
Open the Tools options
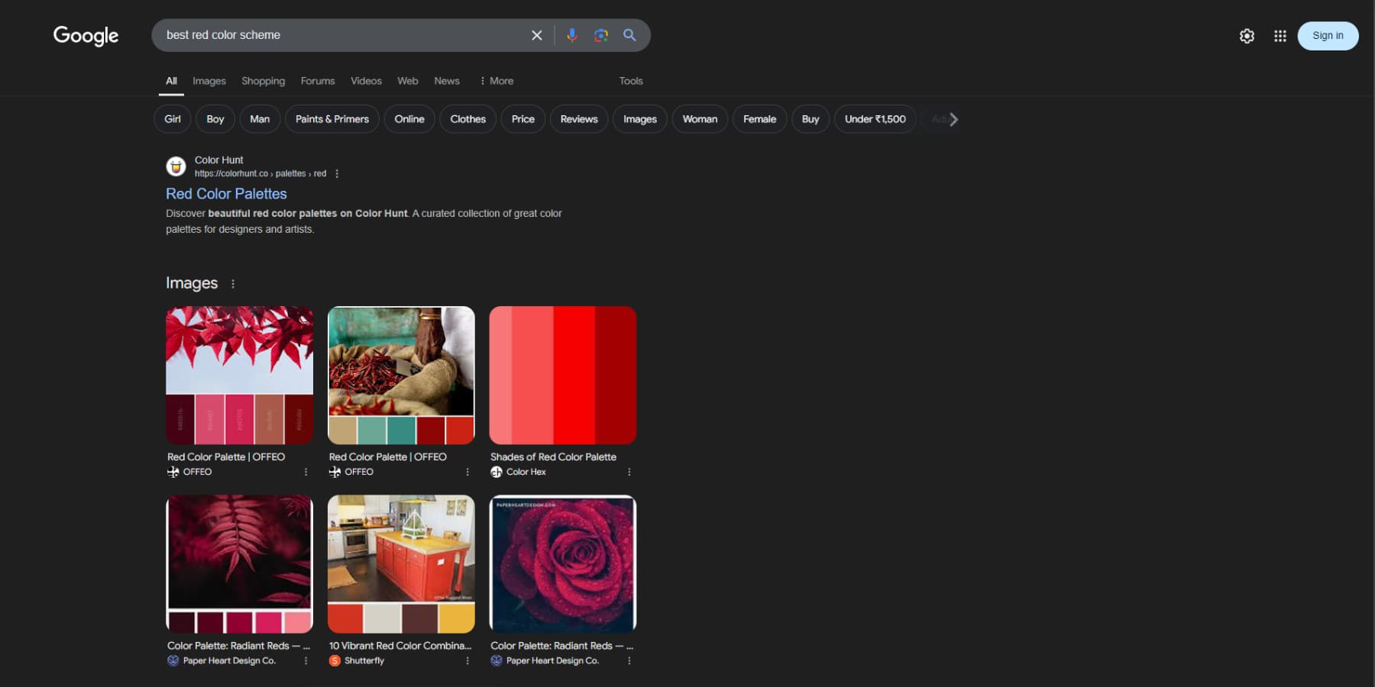[x=631, y=80]
